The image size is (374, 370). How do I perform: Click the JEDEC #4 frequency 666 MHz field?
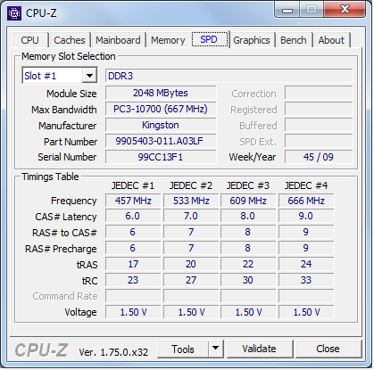click(306, 201)
